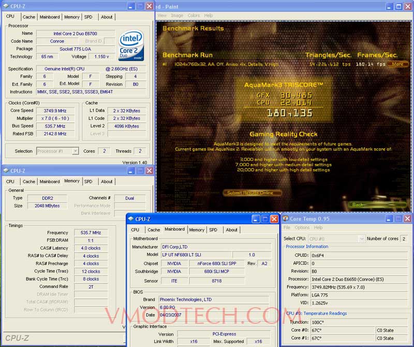This screenshot has height=347, width=414.
Task: Click the Tjunction 100C field
Action: pos(359,323)
